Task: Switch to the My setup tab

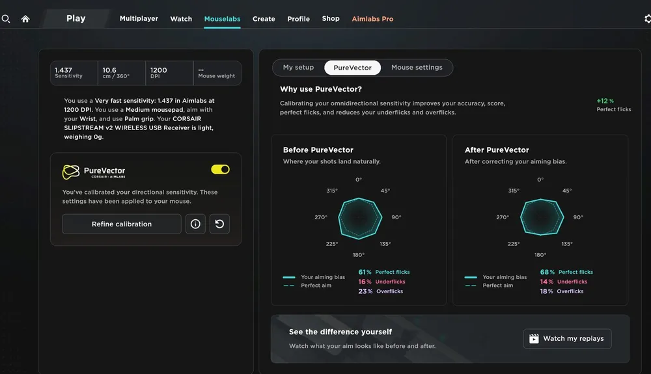Action: click(299, 67)
